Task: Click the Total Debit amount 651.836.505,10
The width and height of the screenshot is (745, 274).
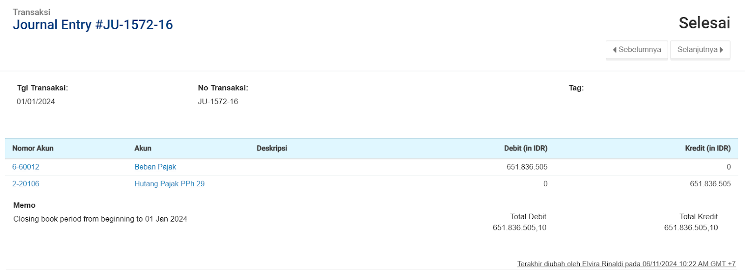Action: point(520,228)
